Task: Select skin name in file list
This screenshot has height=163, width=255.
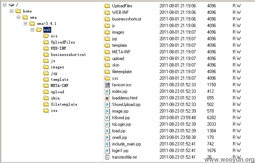Action: [x=116, y=65]
